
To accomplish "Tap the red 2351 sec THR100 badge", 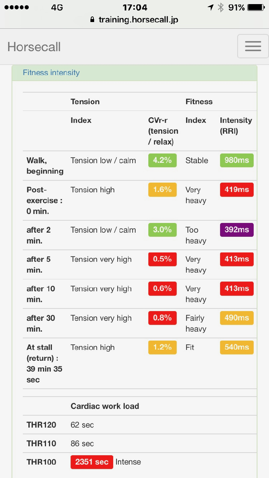I will [92, 462].
